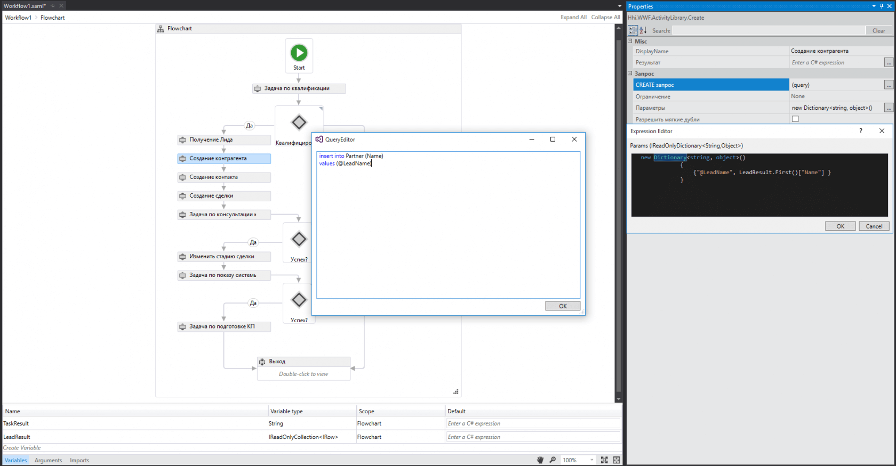Click inside the QueryEditor SQL text area
896x466 pixels.
click(448, 225)
